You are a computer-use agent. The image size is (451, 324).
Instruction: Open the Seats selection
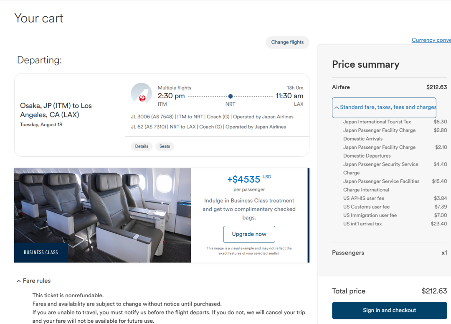(165, 146)
